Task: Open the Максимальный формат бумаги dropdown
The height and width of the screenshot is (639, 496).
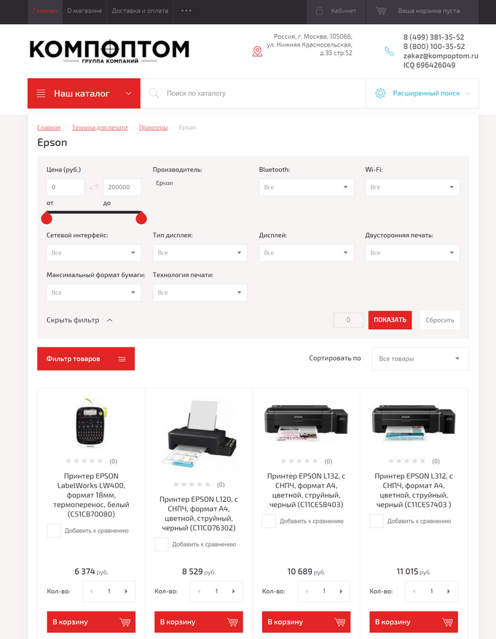Action: (93, 293)
